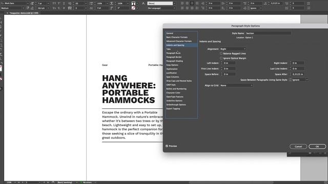328x184 pixels.
Task: Set paragraph alignment to left in control panel
Action: (182, 4)
